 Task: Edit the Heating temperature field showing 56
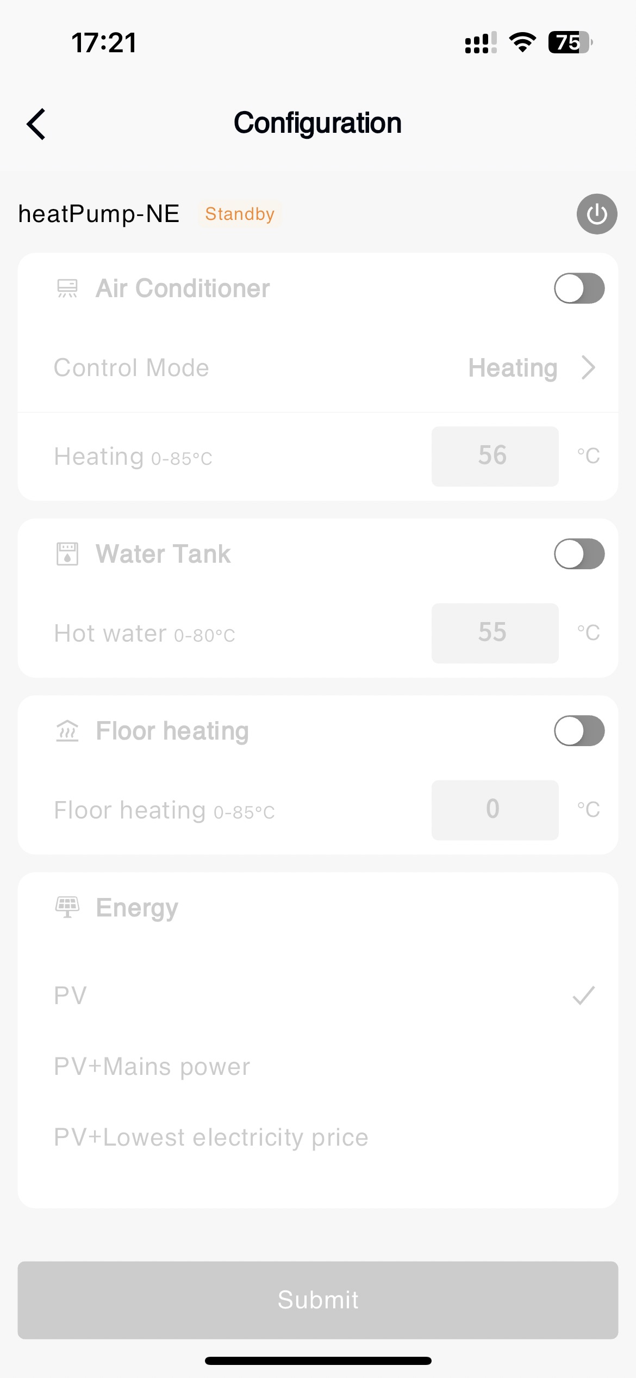[495, 456]
